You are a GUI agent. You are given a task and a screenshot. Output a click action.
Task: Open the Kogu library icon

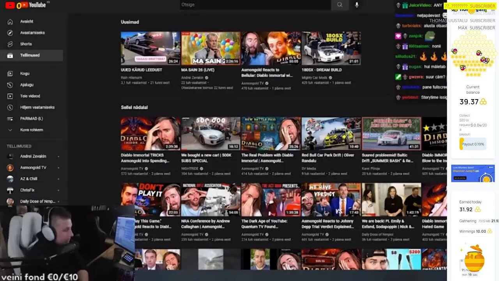10,73
